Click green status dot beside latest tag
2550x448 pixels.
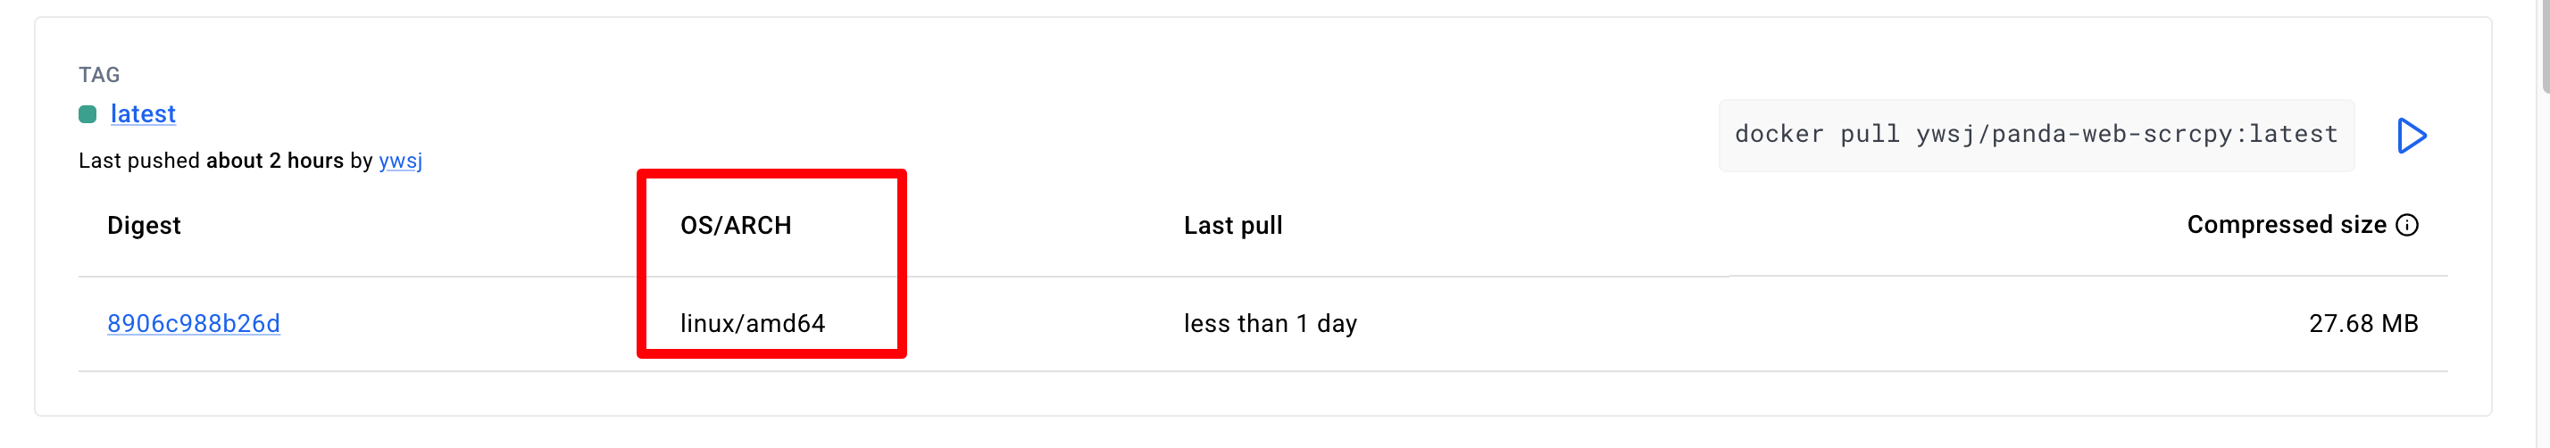[87, 115]
